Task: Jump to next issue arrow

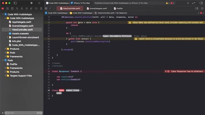Action: pos(203,13)
